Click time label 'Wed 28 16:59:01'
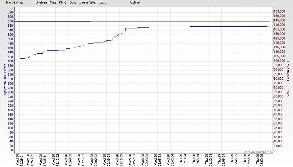Screen dimensions: 293x167 [30, 160]
